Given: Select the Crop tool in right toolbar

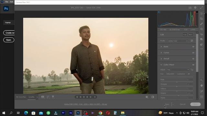Looking at the screenshot, I should pos(201,19).
